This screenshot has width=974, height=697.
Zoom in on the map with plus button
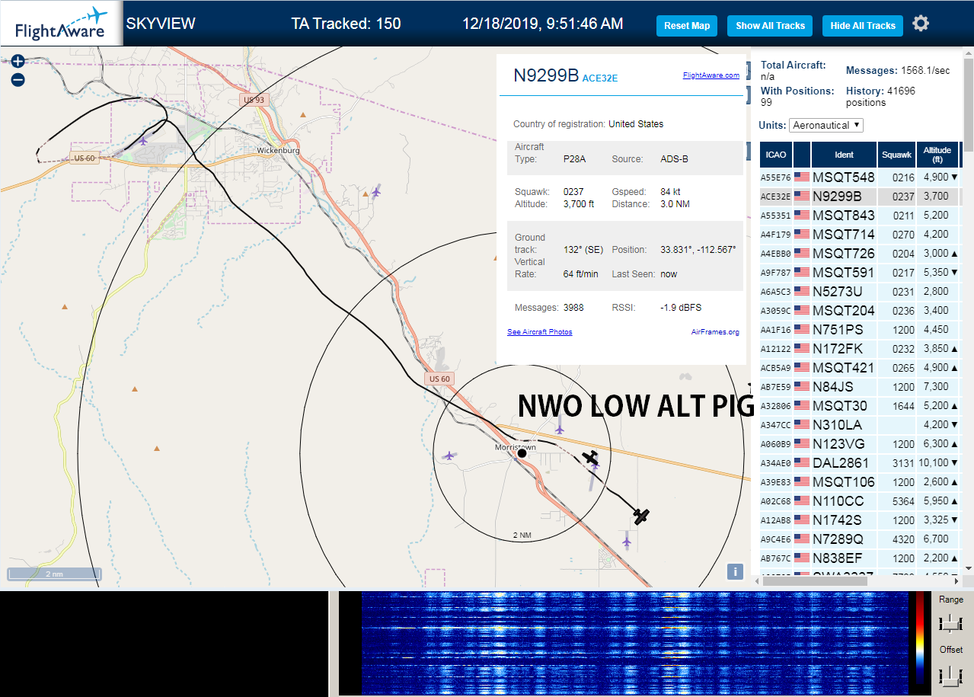point(18,61)
